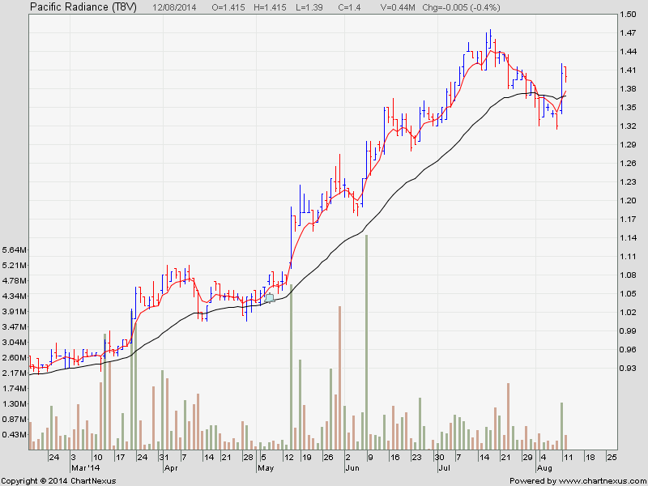Screen dimensions: 648x486
Task: Click the date label 25 on time axis
Action: (x=612, y=458)
